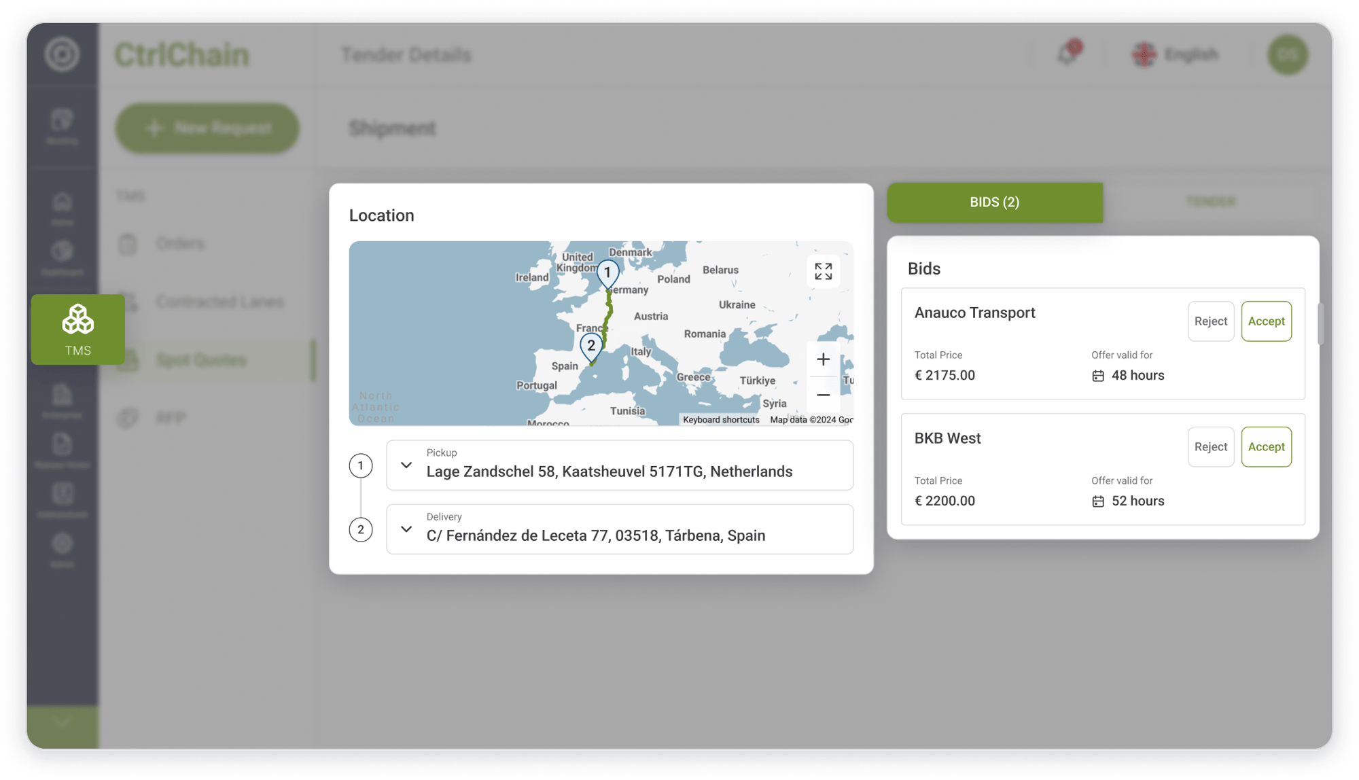Open Spot Quotes menu item
Image resolution: width=1359 pixels, height=780 pixels.
coord(201,360)
